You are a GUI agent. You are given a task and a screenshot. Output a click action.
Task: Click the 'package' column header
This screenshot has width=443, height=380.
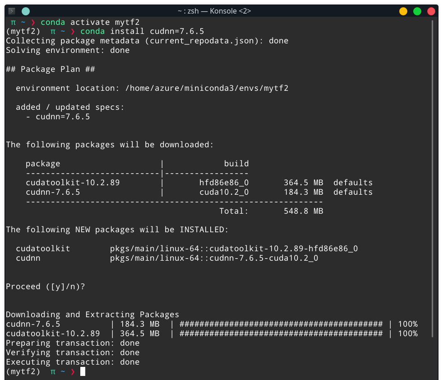pyautogui.click(x=43, y=164)
